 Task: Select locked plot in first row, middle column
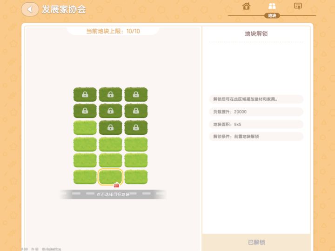[x=110, y=94]
